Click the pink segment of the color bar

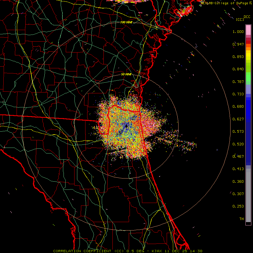coord(248,30)
